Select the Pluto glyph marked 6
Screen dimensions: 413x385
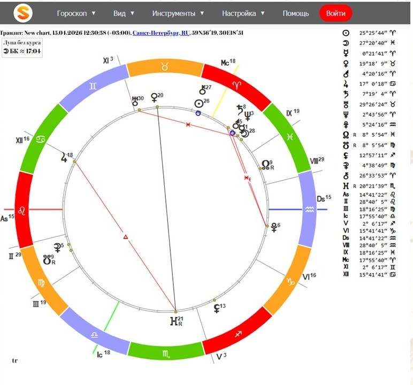pyautogui.click(x=274, y=227)
